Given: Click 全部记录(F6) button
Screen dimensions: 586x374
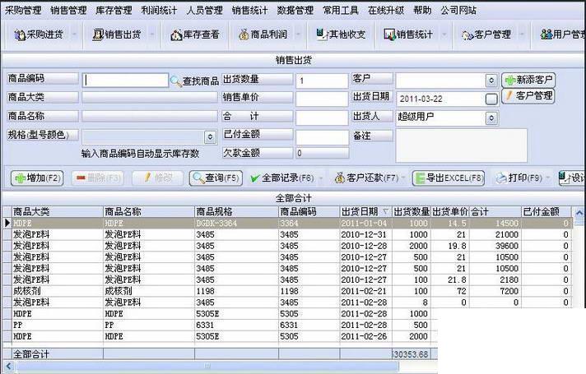Looking at the screenshot, I should pos(282,178).
